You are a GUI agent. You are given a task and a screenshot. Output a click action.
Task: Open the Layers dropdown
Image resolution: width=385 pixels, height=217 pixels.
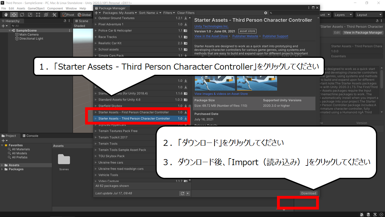[343, 15]
